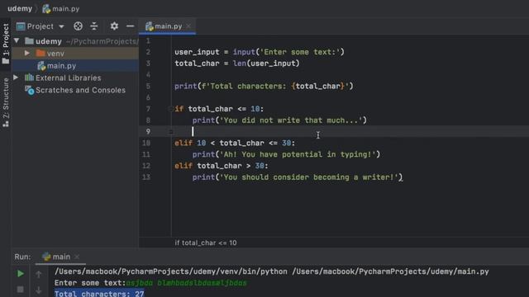Click the udemy breadcrumb in navigation bar
Viewport: 529px width, 297px height.
pyautogui.click(x=20, y=8)
